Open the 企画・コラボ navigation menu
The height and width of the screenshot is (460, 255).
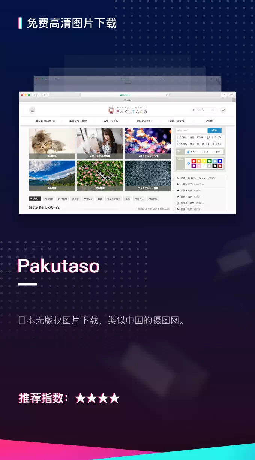[177, 121]
